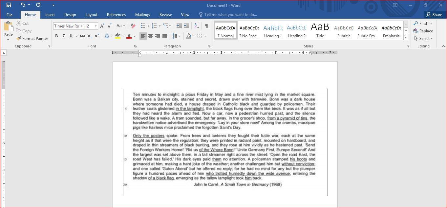Image resolution: width=447 pixels, height=208 pixels.
Task: Toggle Show/Hide paragraph marks
Action: coord(206,26)
